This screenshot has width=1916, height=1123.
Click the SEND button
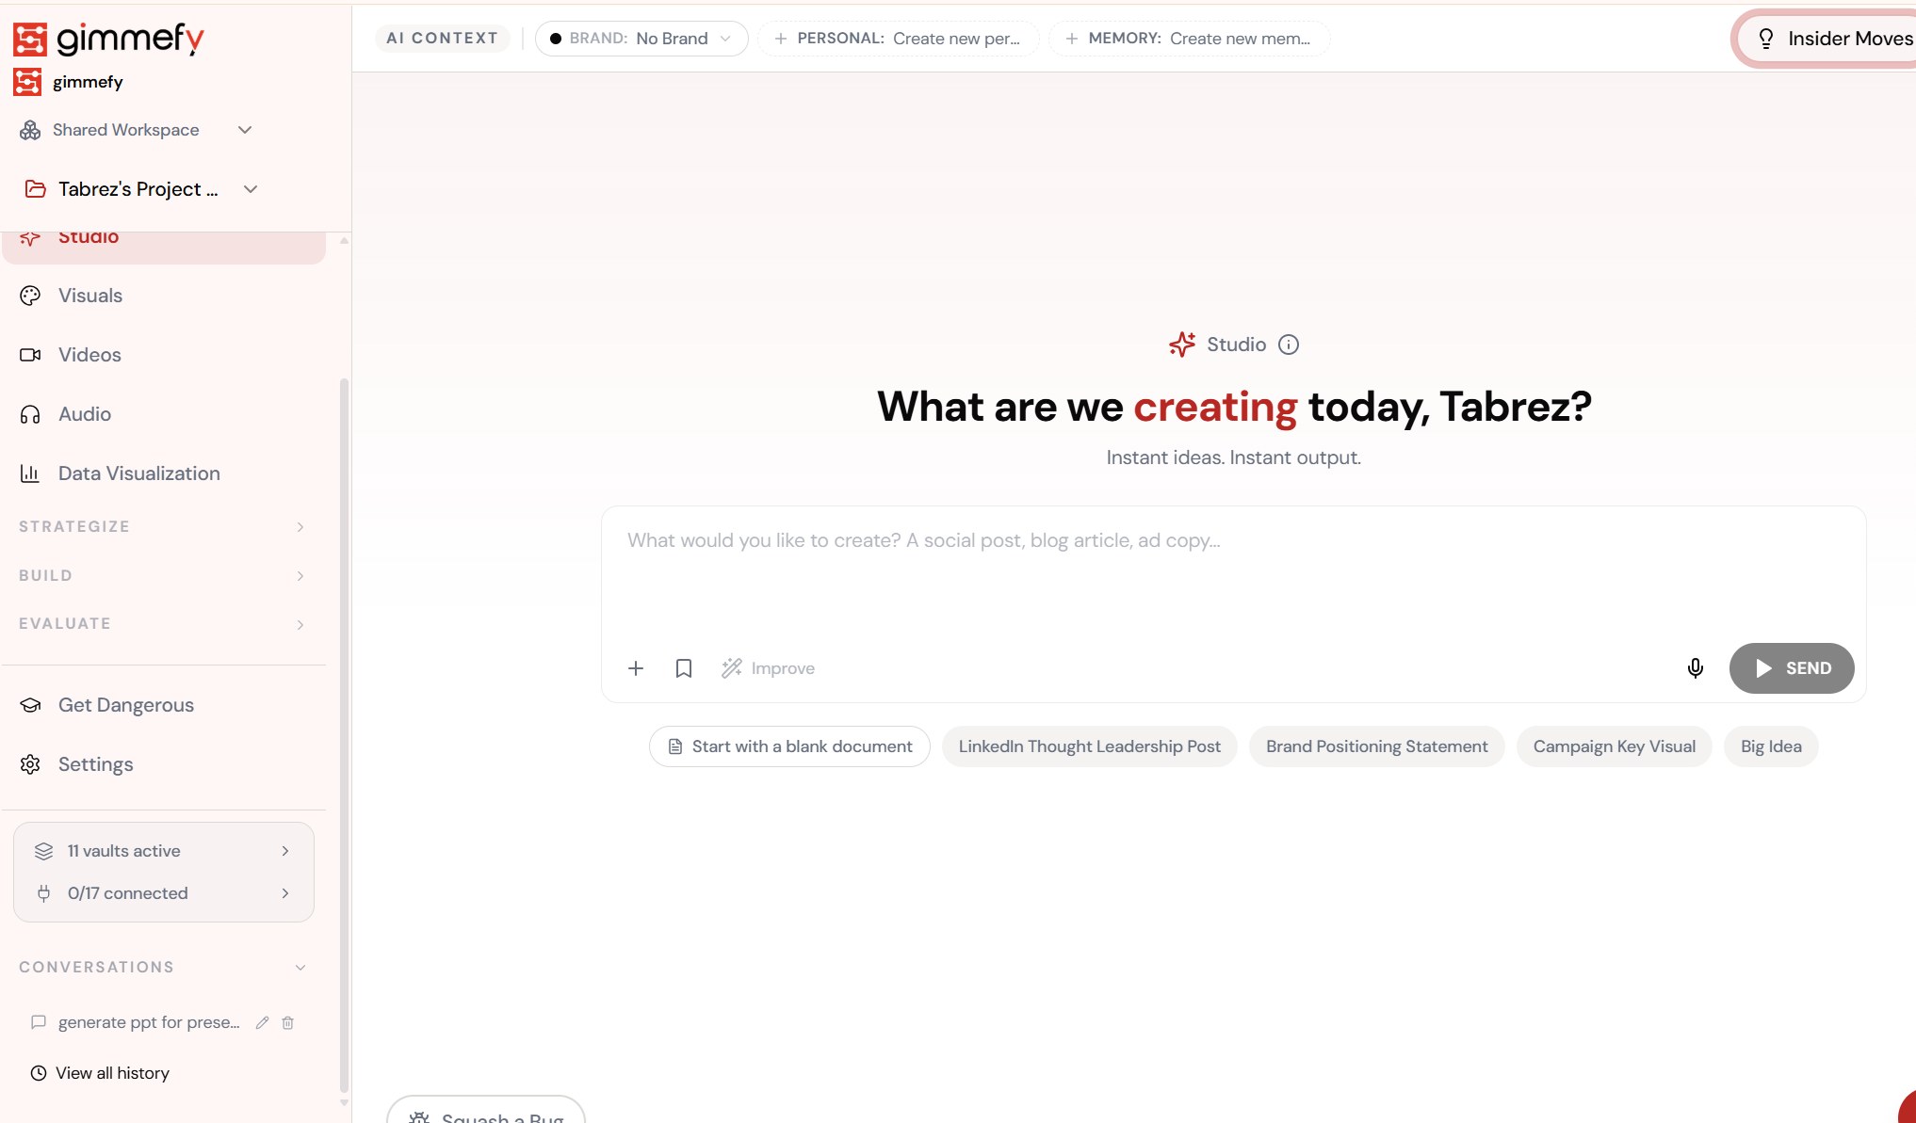click(x=1791, y=668)
